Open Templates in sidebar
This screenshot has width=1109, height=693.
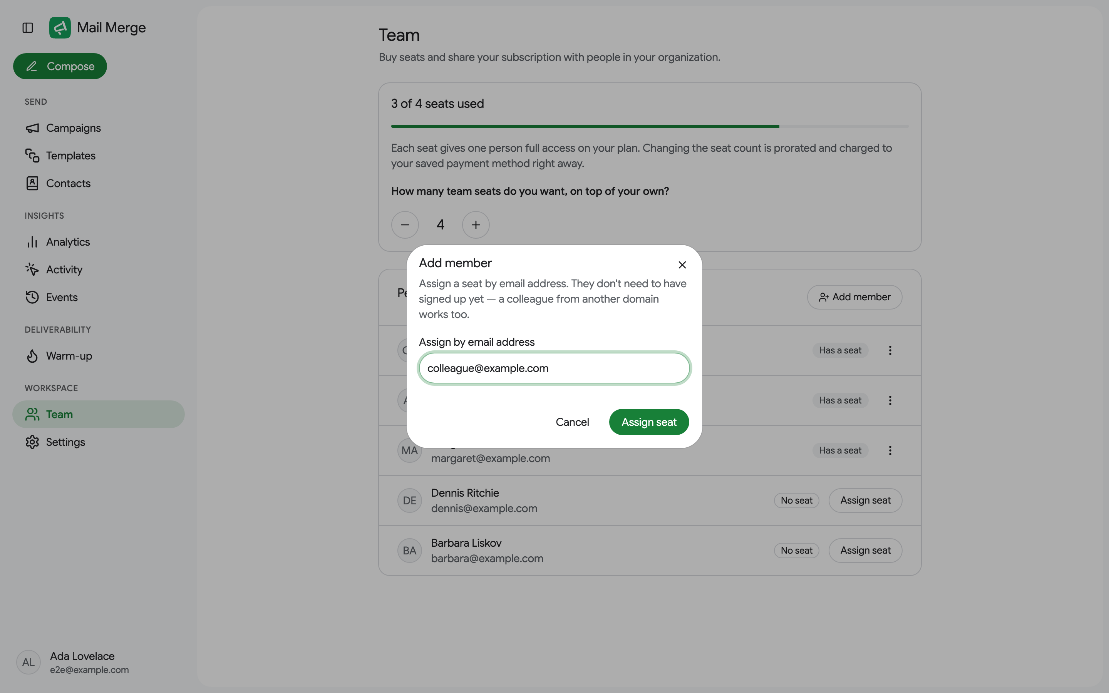99,156
